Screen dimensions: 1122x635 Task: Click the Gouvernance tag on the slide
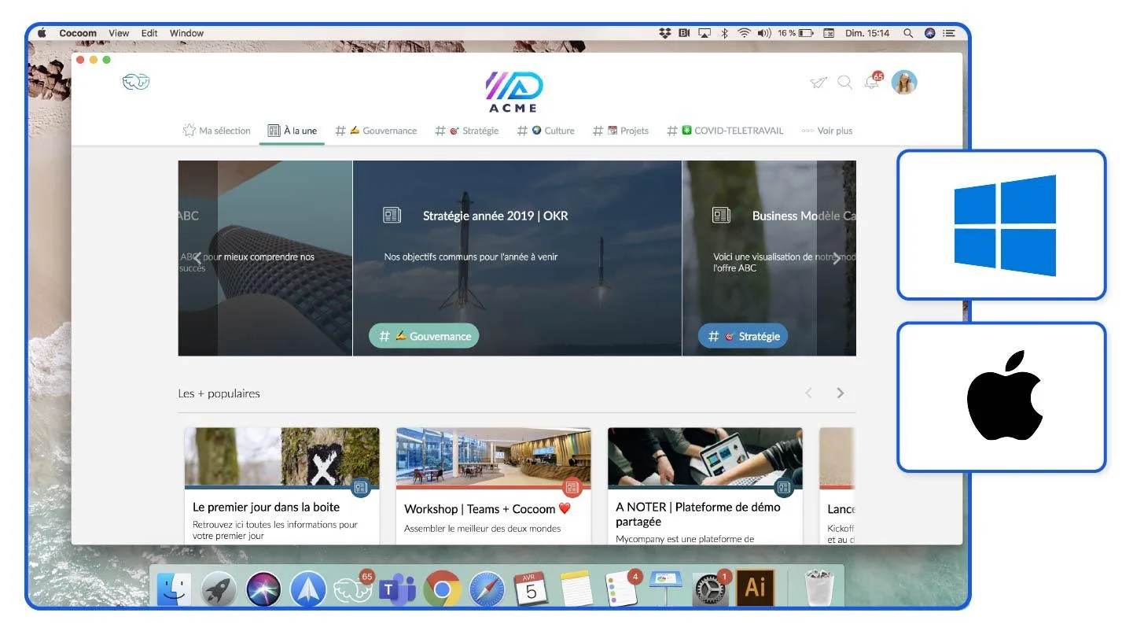pyautogui.click(x=424, y=336)
